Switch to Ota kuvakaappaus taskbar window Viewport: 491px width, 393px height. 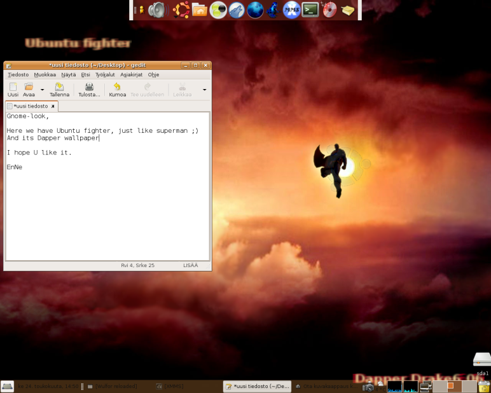326,387
